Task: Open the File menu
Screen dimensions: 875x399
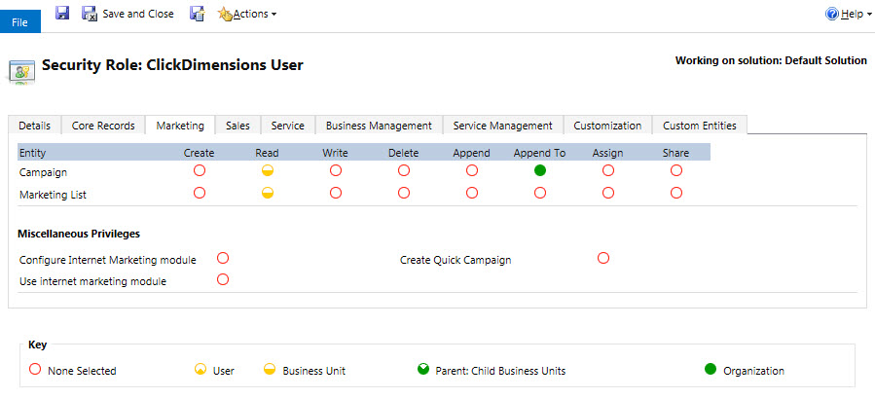Action: click(x=19, y=20)
